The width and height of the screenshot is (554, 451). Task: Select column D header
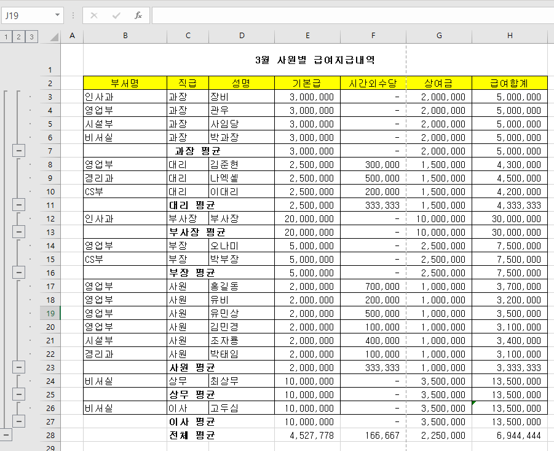pos(242,36)
